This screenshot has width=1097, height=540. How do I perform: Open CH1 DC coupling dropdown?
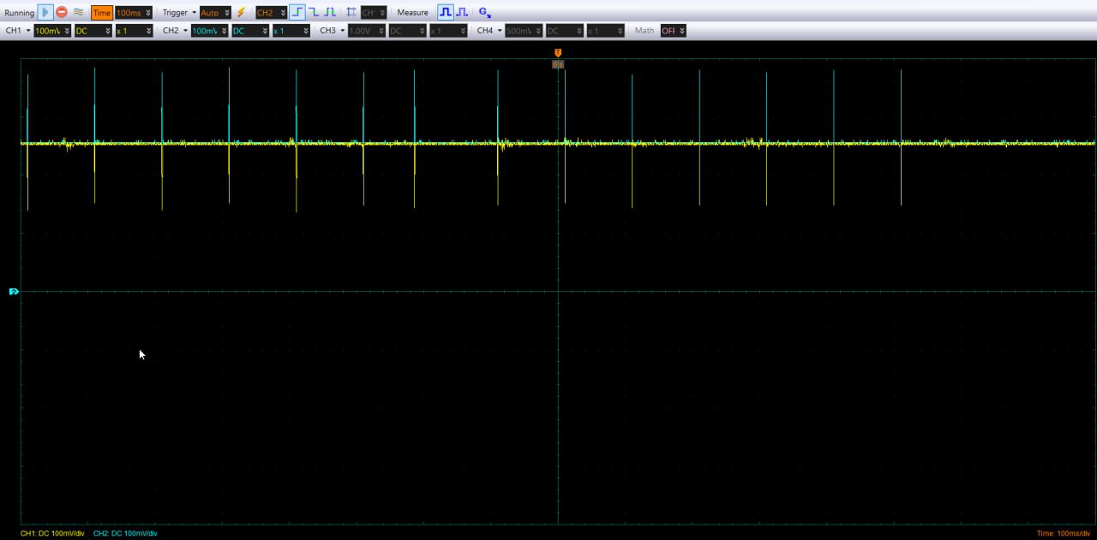[93, 31]
